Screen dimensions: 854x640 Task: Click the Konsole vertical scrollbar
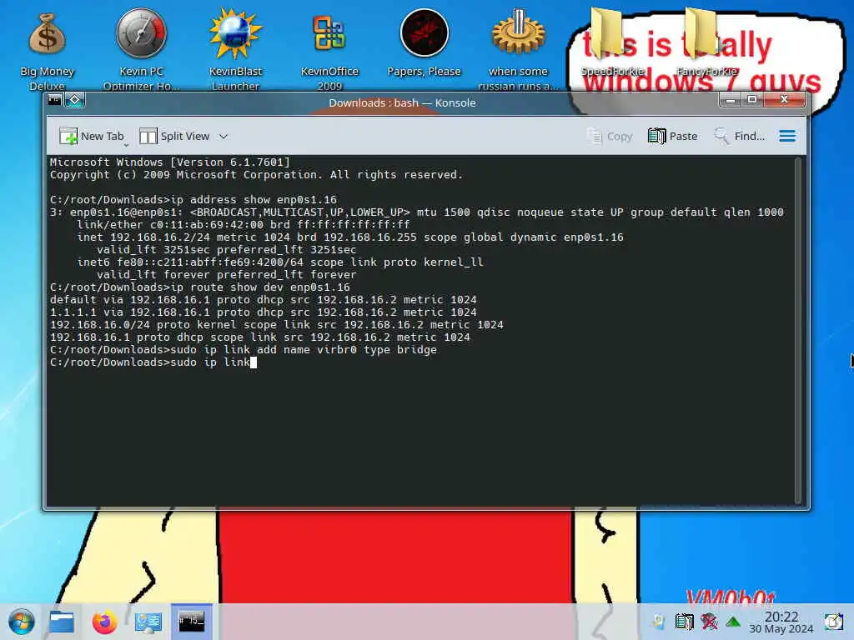tap(798, 330)
